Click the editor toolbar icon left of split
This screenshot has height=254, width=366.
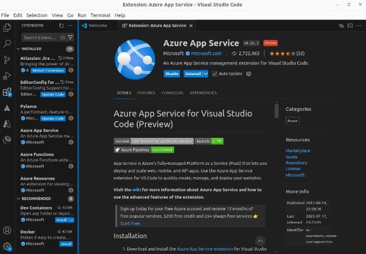pyautogui.click(x=341, y=26)
